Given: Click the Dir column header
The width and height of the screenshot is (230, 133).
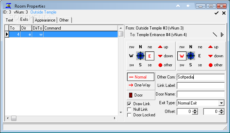Looking at the screenshot, I should coord(26,28).
